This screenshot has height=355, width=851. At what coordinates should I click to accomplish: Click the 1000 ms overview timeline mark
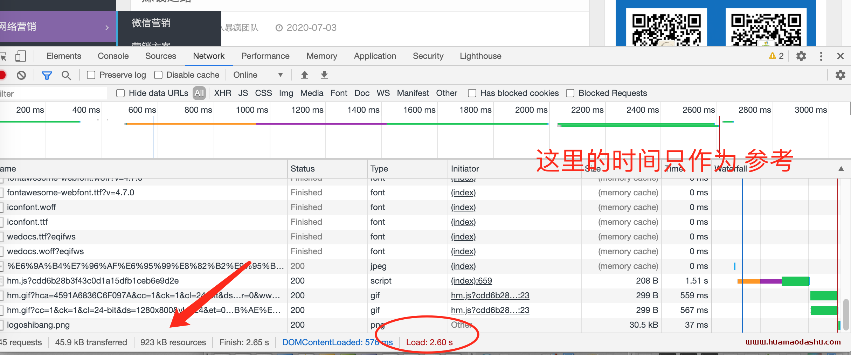(x=252, y=110)
